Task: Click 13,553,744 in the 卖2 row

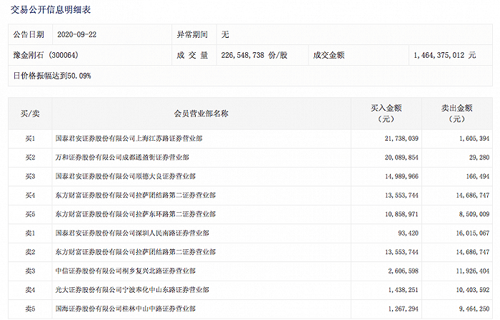Action: (x=401, y=252)
